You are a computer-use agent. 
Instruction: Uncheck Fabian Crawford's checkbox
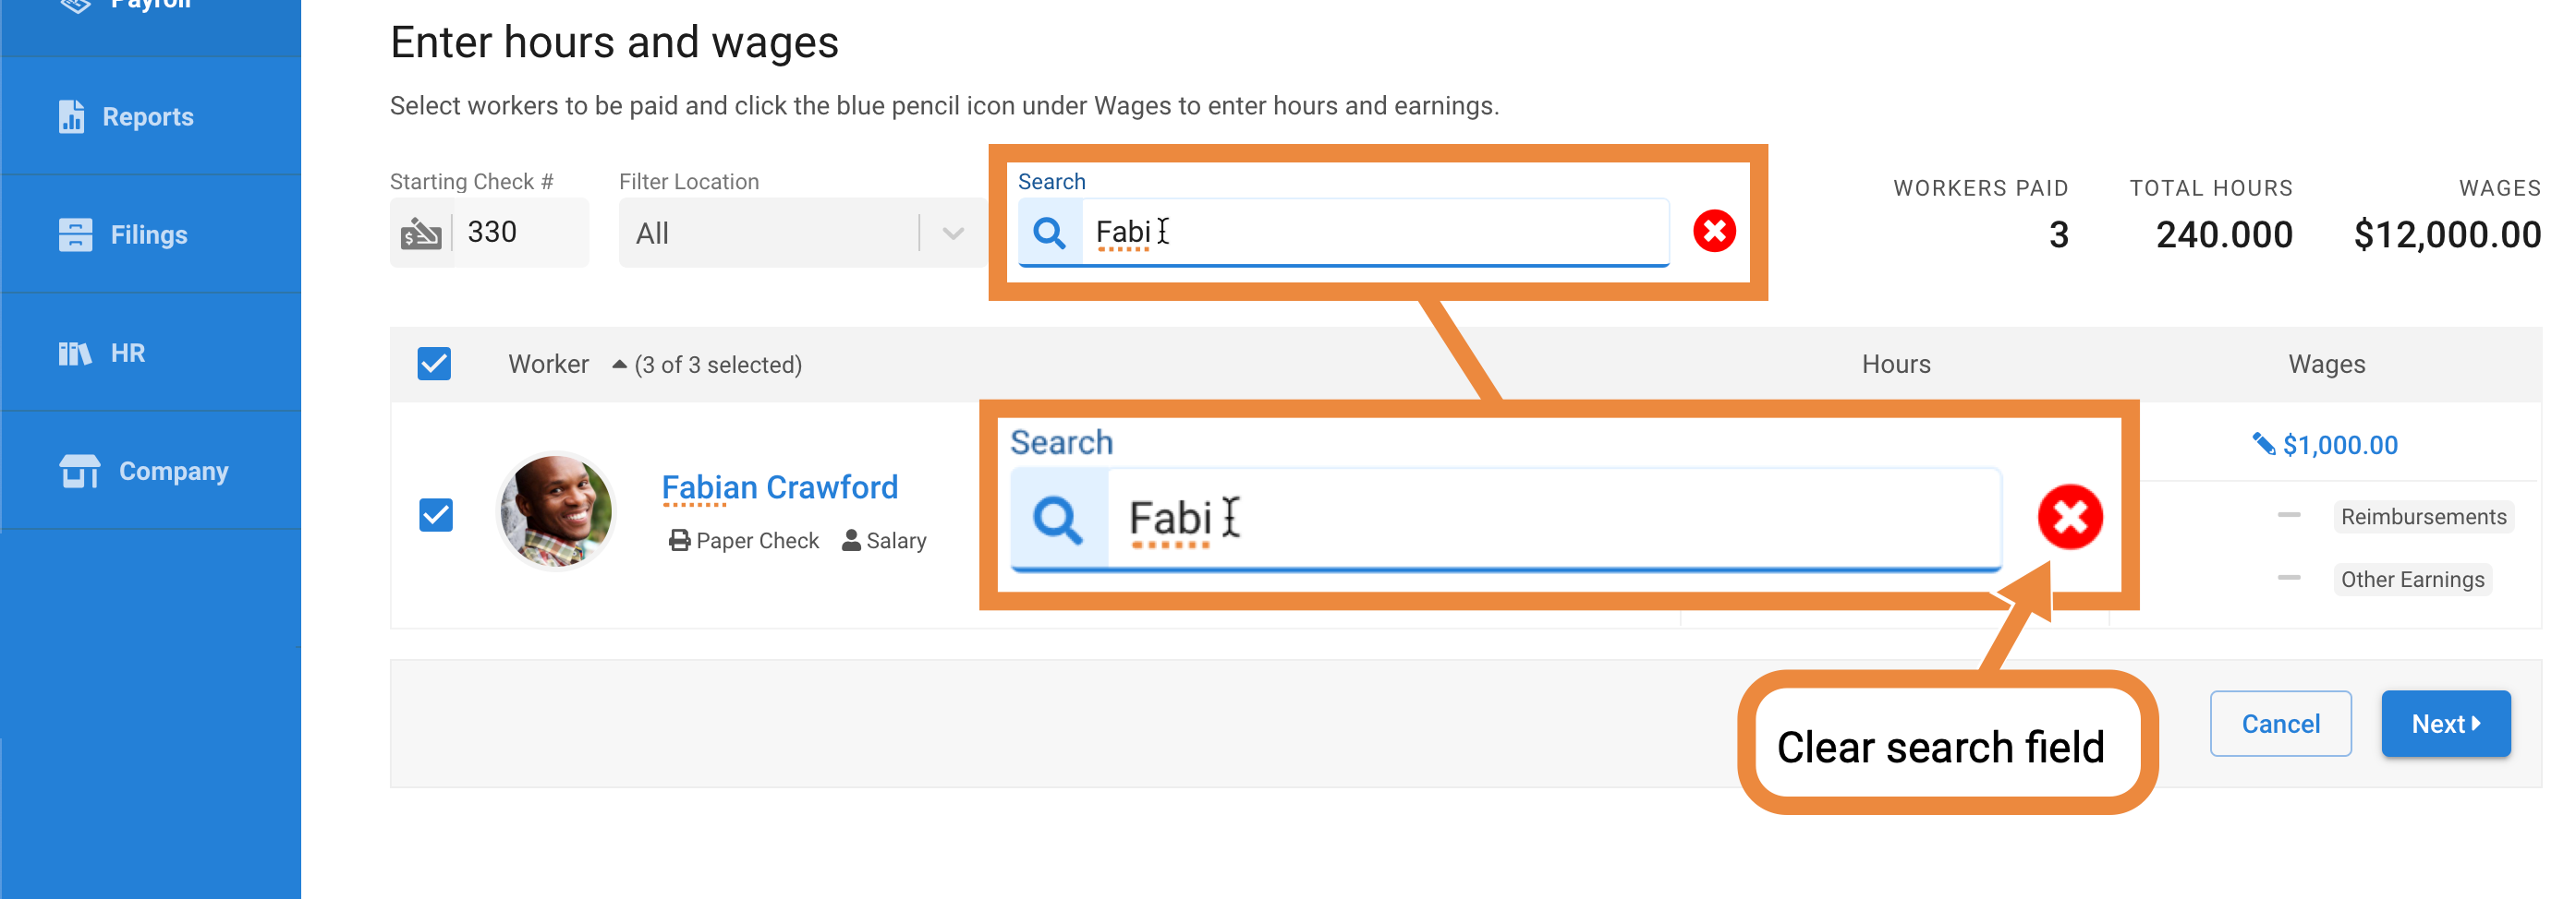436,515
